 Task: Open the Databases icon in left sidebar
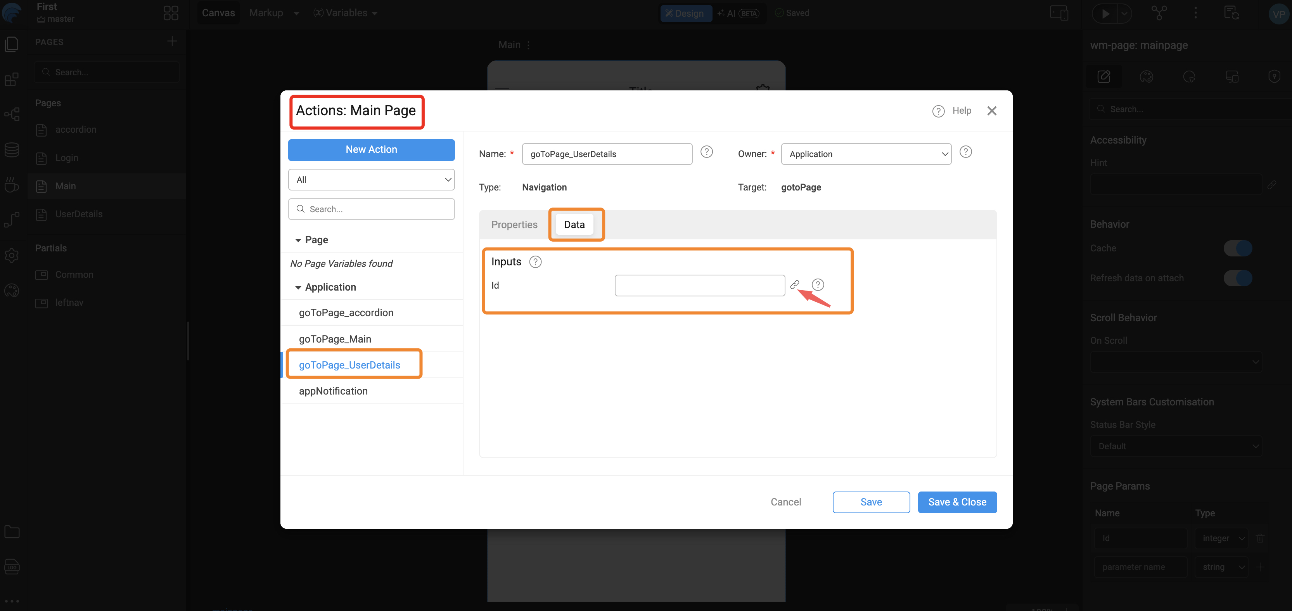coord(12,149)
